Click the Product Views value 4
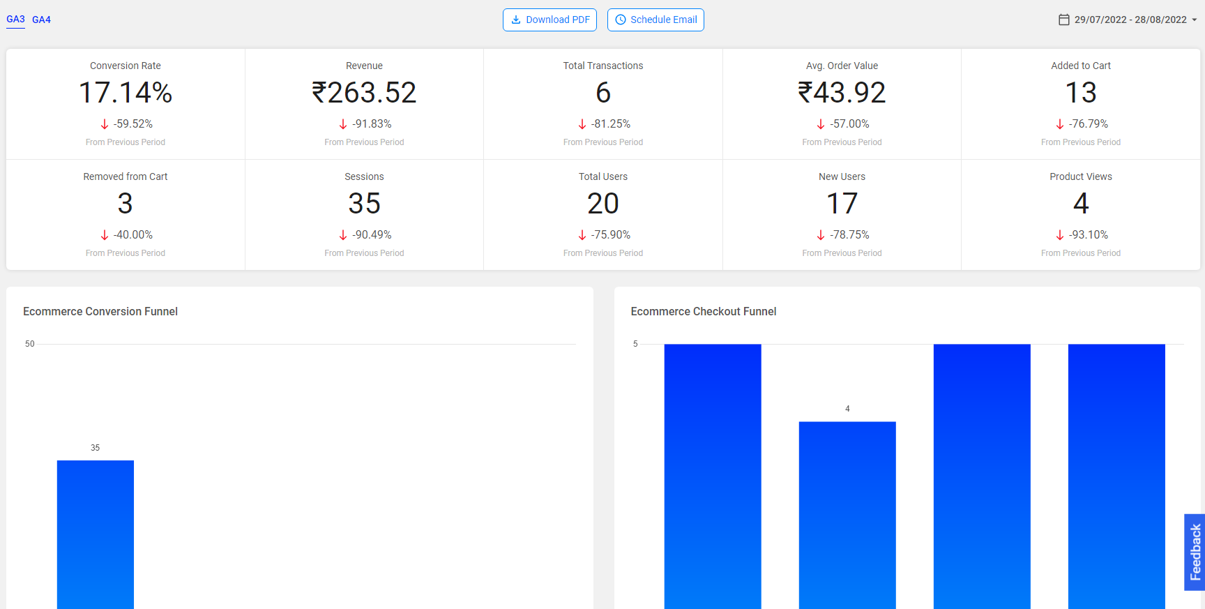Image resolution: width=1205 pixels, height=609 pixels. tap(1081, 204)
